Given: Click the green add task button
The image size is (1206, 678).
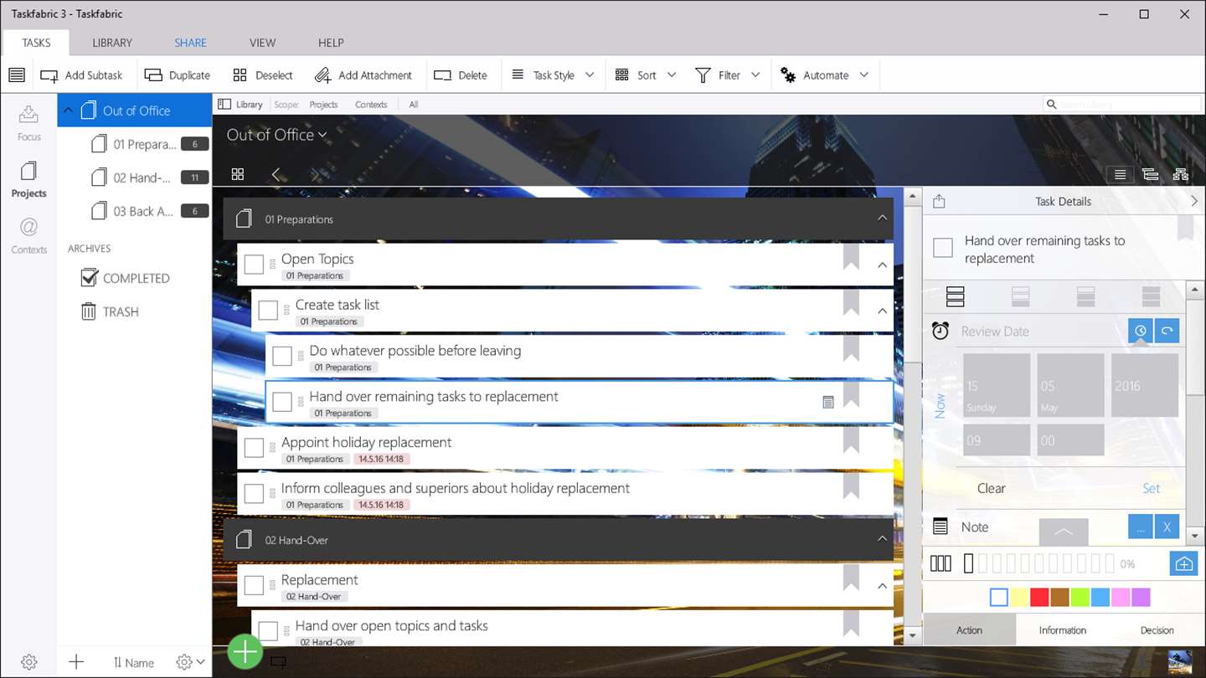Looking at the screenshot, I should (x=245, y=651).
